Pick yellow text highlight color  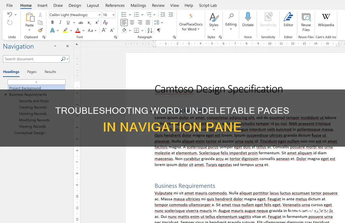tap(65, 30)
